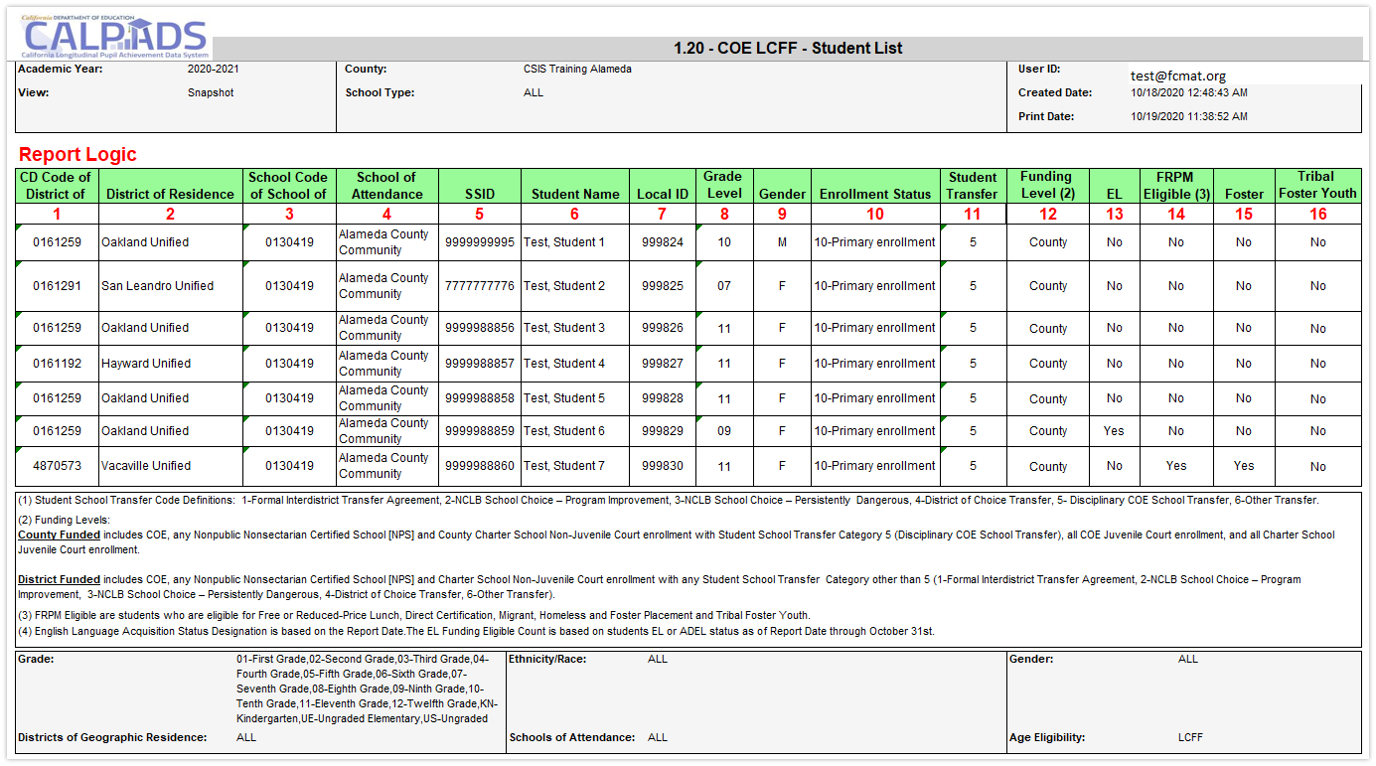The image size is (1376, 766).
Task: Click the 'Schools of Attendance' filter label
Action: point(572,737)
